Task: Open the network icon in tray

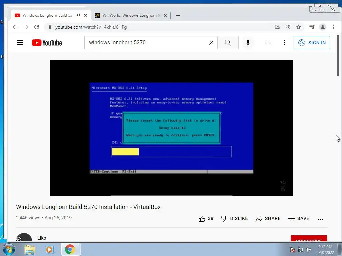Action: coord(300,250)
